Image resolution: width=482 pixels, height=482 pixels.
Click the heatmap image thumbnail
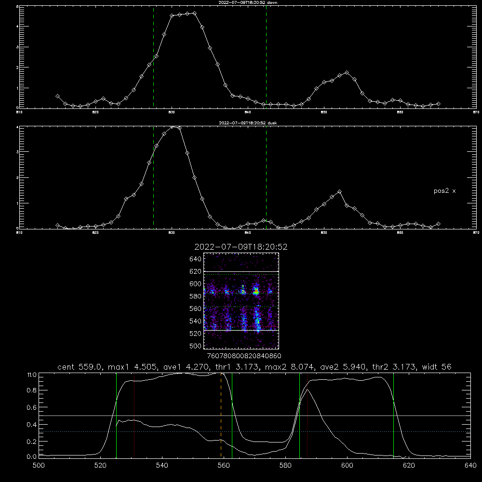click(x=241, y=301)
